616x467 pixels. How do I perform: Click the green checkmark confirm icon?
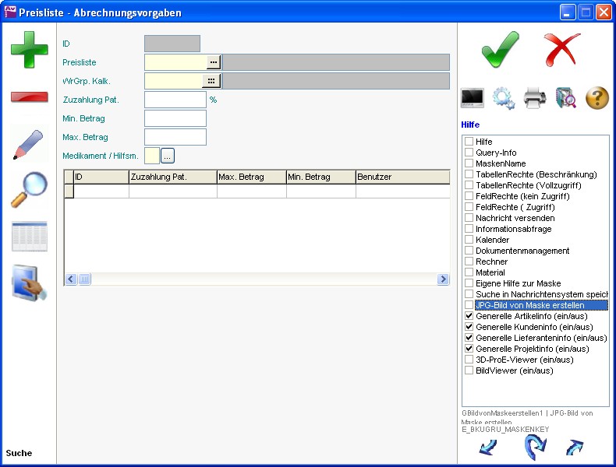500,50
